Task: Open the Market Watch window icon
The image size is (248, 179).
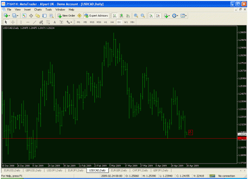Action: [24, 15]
